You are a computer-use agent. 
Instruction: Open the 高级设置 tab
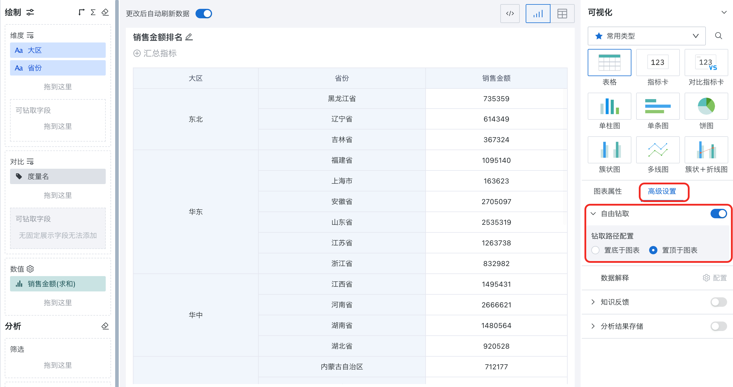pos(662,191)
